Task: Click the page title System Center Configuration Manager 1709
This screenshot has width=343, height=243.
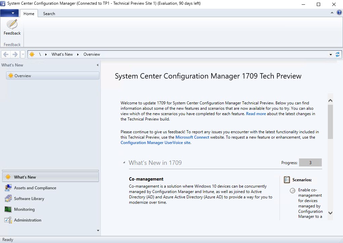Action: point(208,76)
